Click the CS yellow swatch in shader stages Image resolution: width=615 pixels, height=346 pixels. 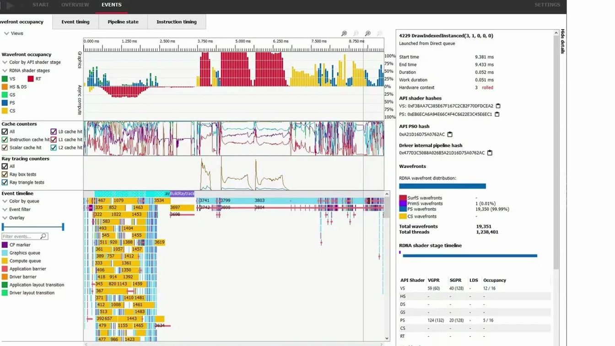[x=5, y=111]
